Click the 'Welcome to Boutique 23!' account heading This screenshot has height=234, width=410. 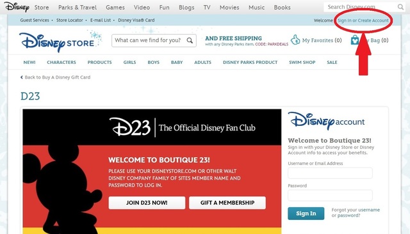pyautogui.click(x=329, y=141)
